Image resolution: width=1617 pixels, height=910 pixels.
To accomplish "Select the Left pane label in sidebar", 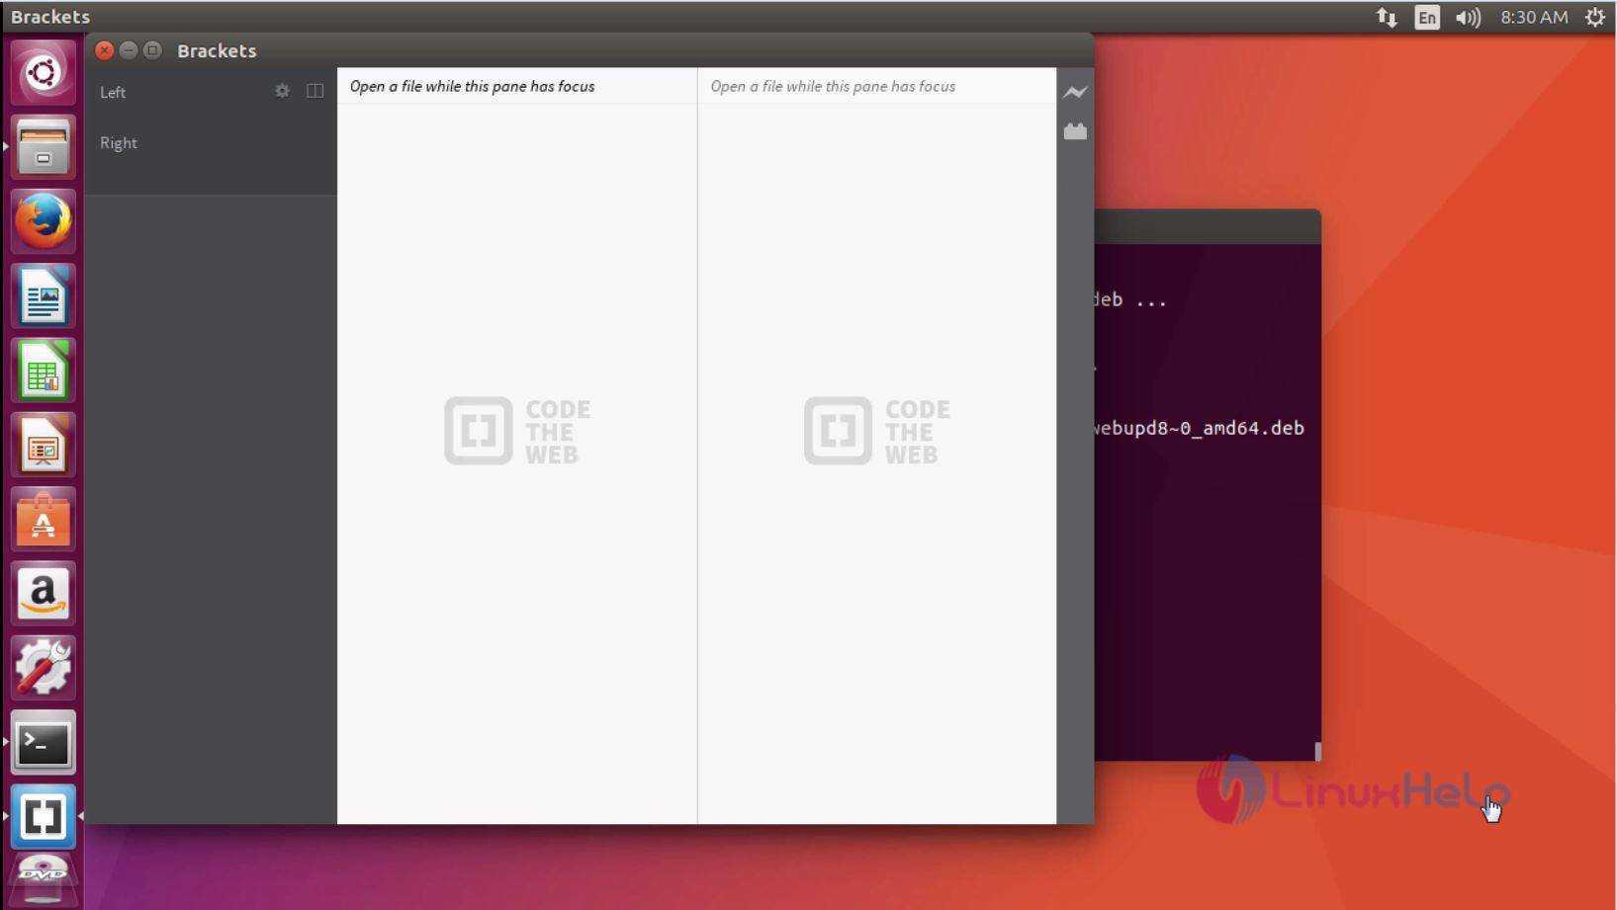I will pyautogui.click(x=113, y=93).
